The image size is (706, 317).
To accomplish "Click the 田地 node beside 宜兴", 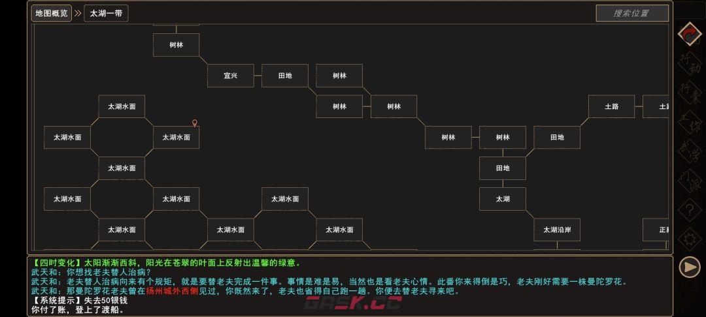I will [x=284, y=76].
